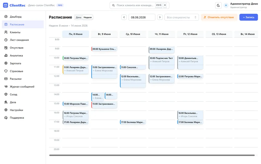Click the Аналитика bar chart icon

pyautogui.click(x=6, y=55)
